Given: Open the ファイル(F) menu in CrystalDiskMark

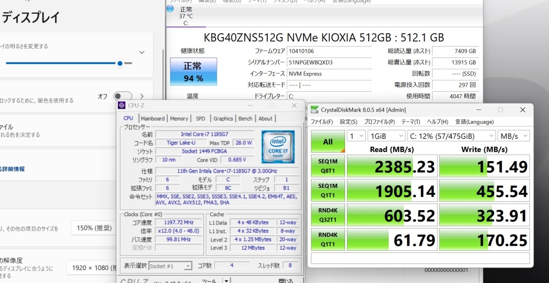Looking at the screenshot, I should point(322,122).
